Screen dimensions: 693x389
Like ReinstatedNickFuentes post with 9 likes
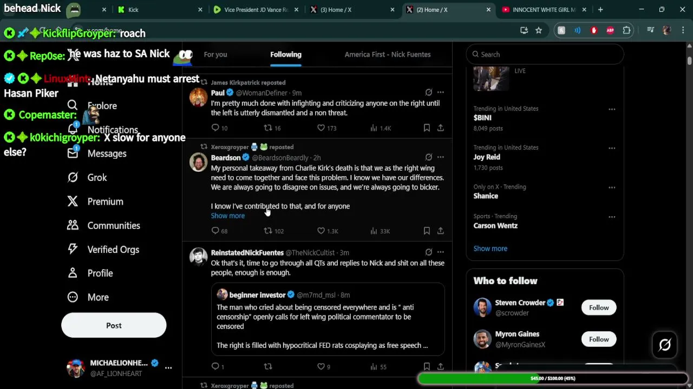(x=321, y=366)
